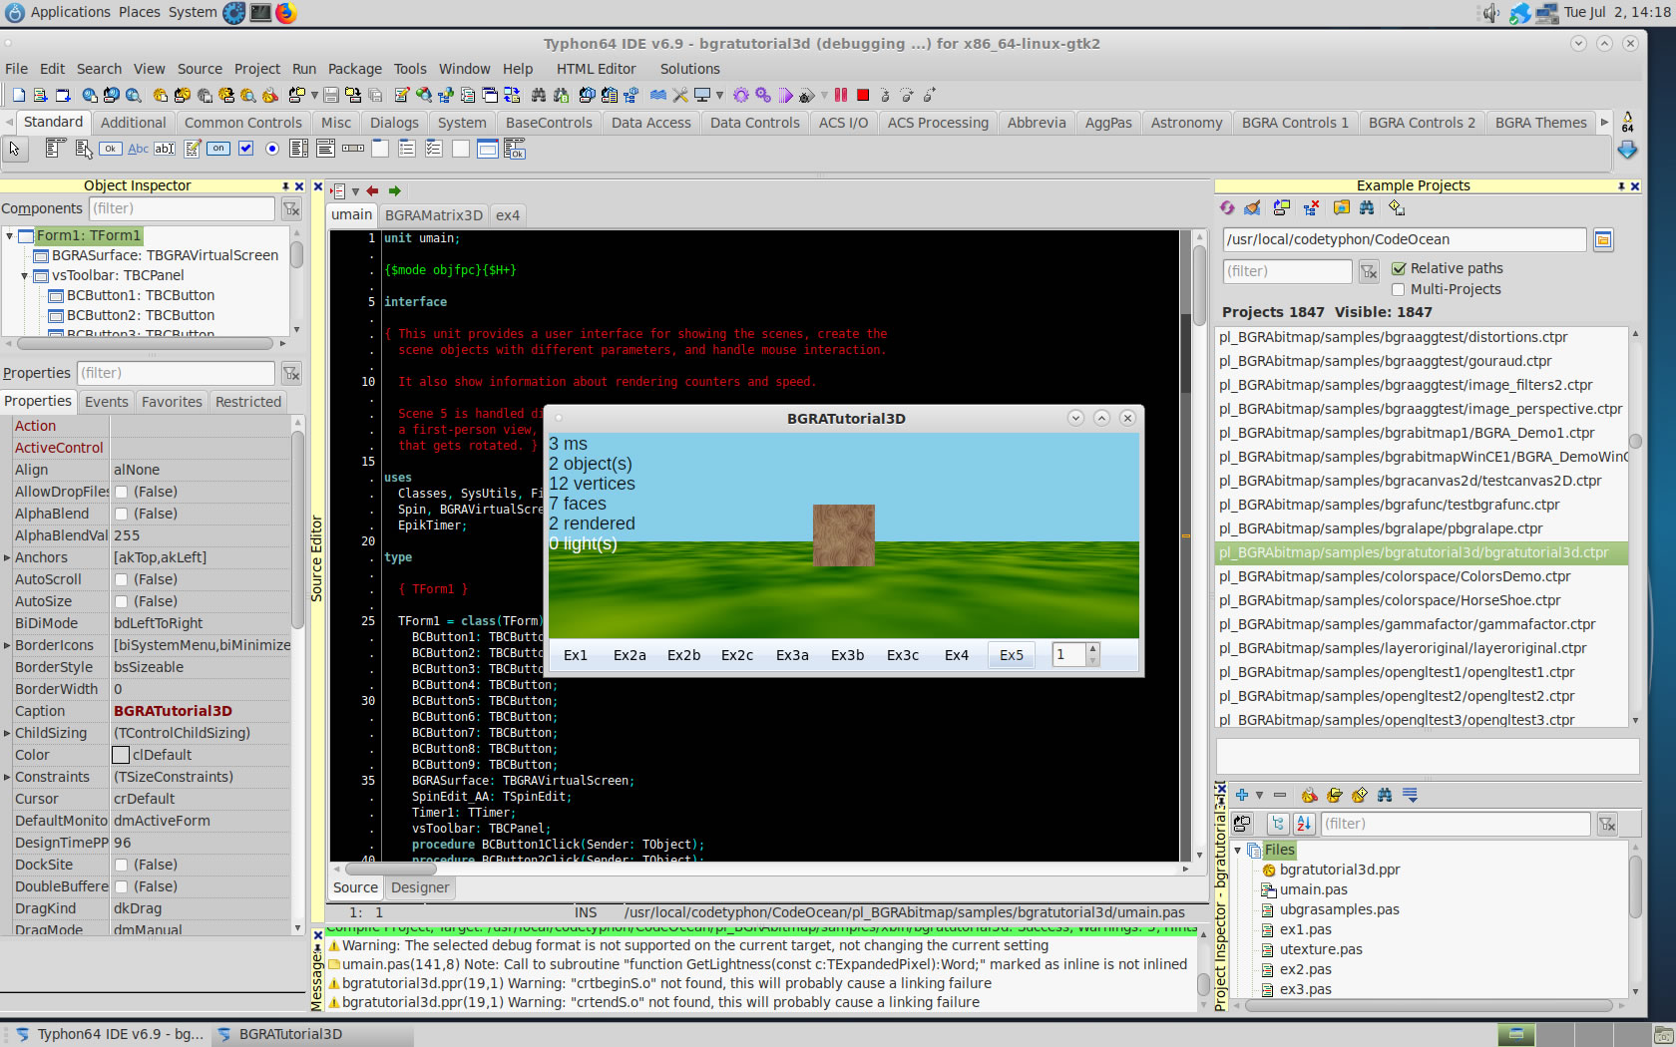The image size is (1676, 1047).
Task: Click the New Unit toolbar icon
Action: [x=40, y=95]
